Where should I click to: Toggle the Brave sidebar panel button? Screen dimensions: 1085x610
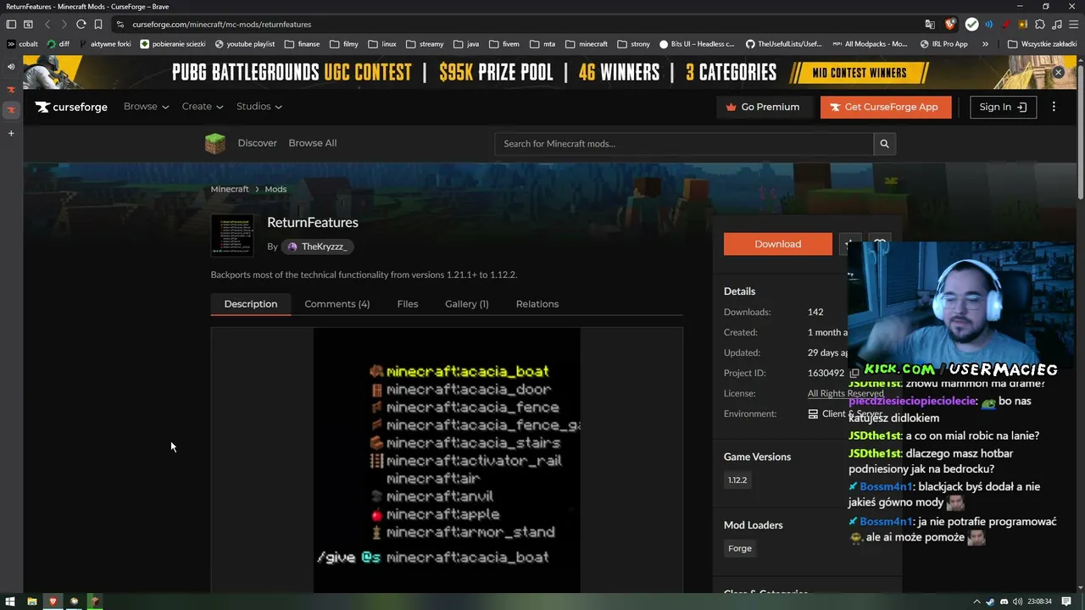(x=11, y=25)
